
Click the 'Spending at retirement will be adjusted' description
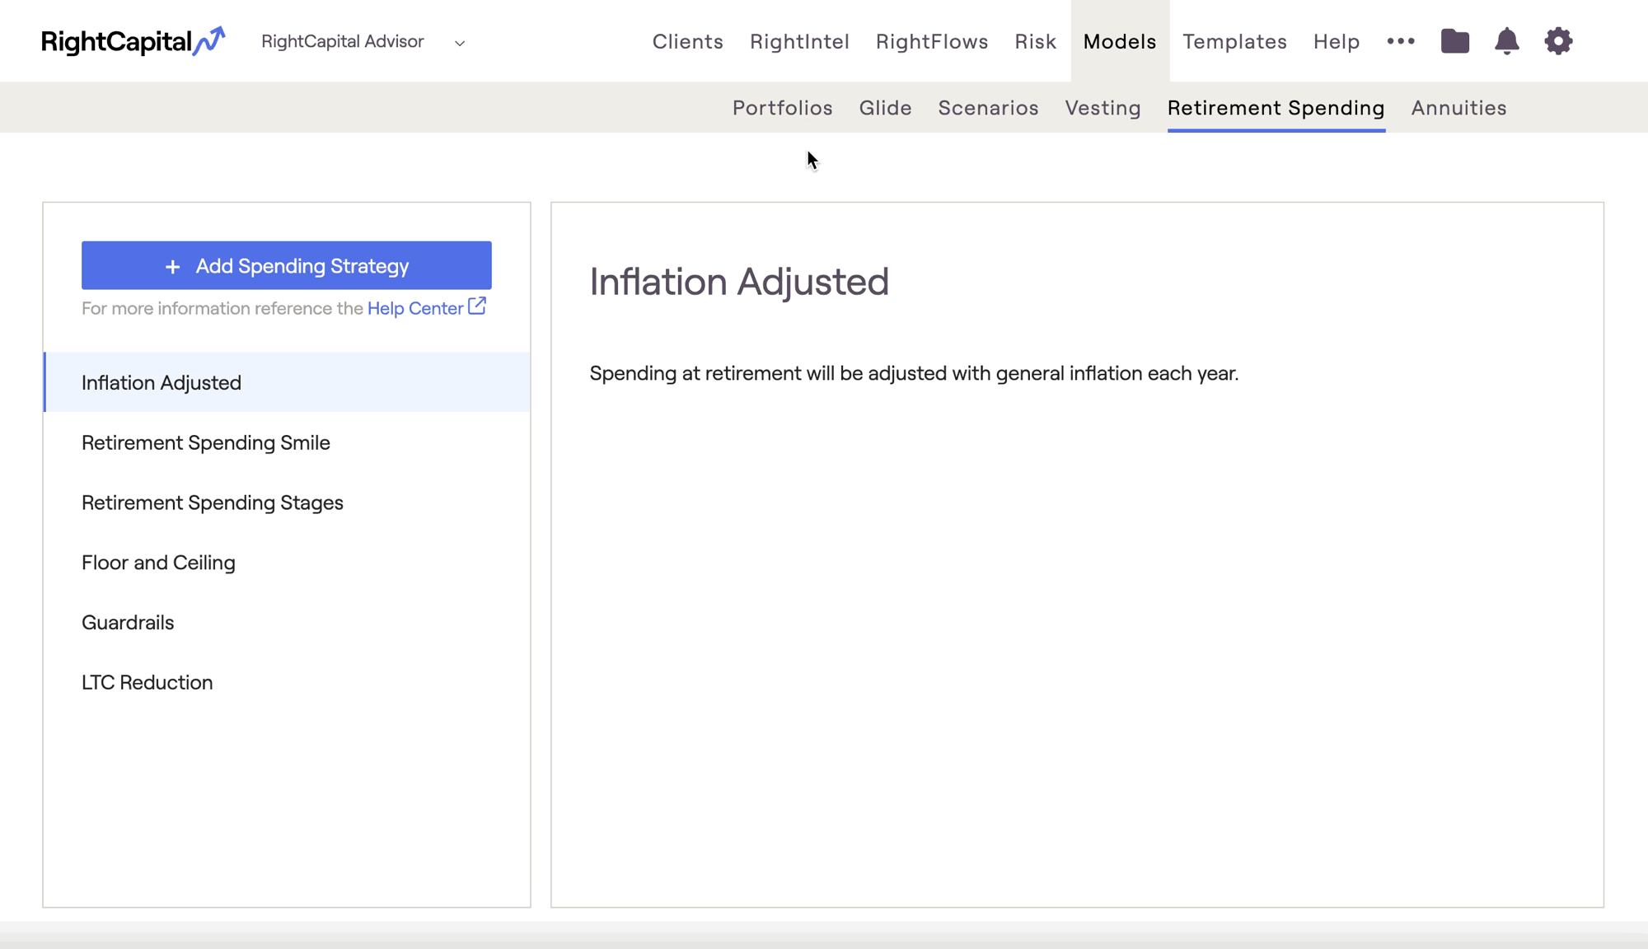pos(914,373)
